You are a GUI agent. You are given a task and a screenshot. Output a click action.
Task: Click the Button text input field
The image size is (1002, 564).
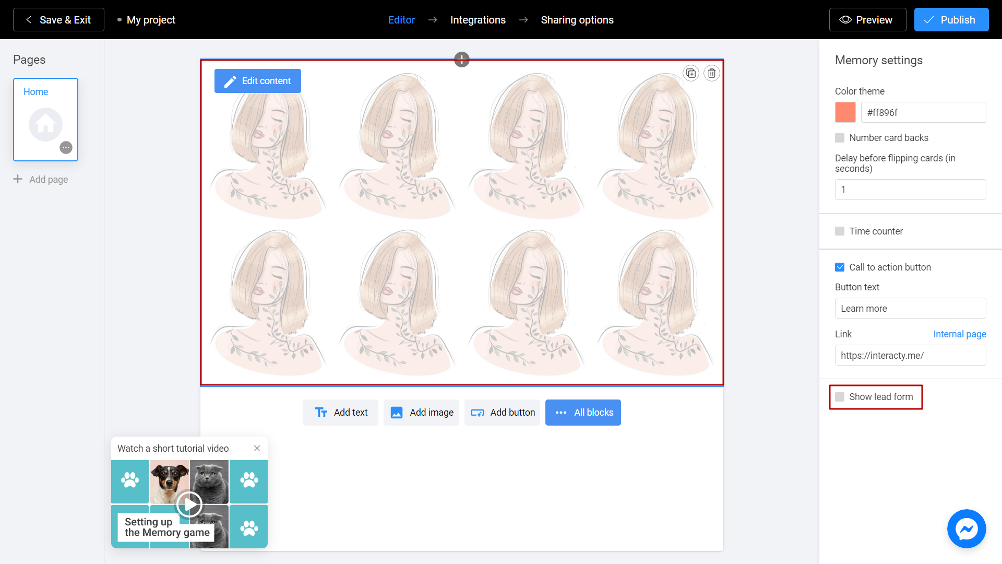910,309
